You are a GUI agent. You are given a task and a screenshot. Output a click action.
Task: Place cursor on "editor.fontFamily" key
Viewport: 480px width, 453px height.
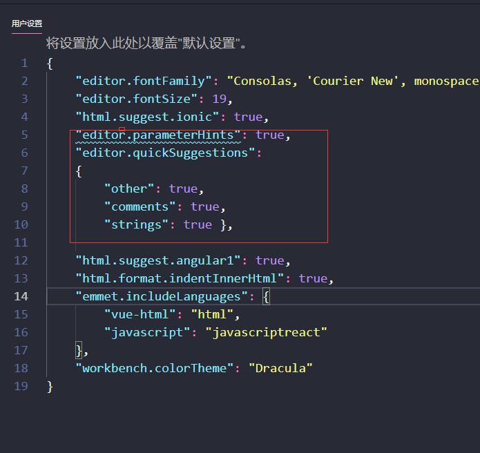pos(144,81)
